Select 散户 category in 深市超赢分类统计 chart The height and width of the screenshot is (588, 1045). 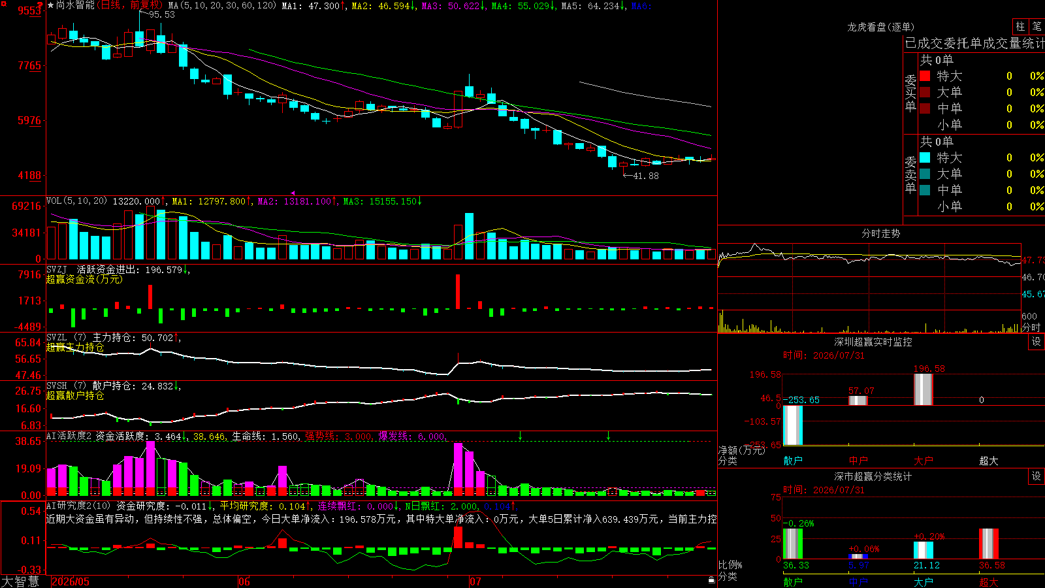[793, 582]
